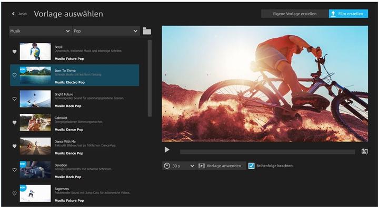Select the Devotion template thumbnail
This screenshot has height=207, width=379.
35,170
